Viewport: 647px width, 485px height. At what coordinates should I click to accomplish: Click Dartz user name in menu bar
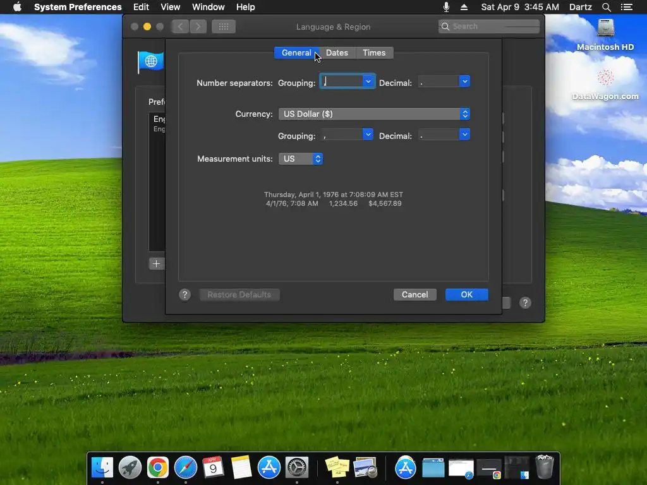pos(580,7)
